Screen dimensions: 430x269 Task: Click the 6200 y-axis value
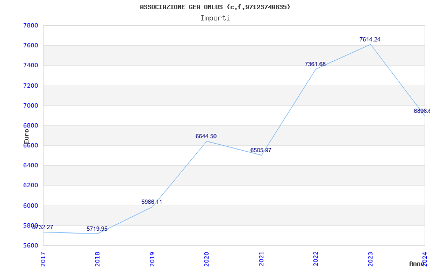click(31, 186)
